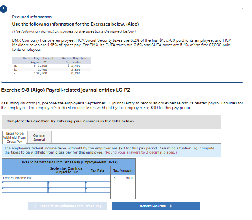Viewport: 252px width, 220px height.
Task: Click September Earnings Subject to Tax header
Action: [x=66, y=170]
